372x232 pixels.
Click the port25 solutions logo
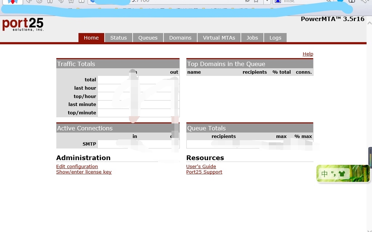pos(23,24)
